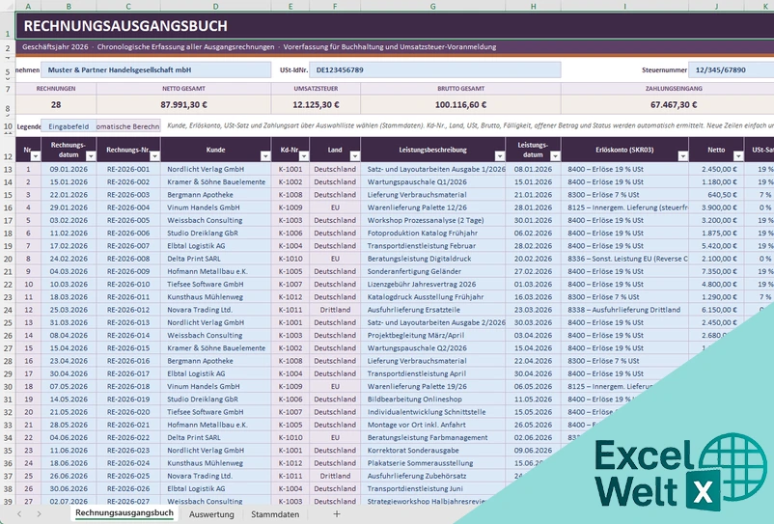774x524 pixels.
Task: Select the Steuernummer field 12/345/67890
Action: (732, 70)
